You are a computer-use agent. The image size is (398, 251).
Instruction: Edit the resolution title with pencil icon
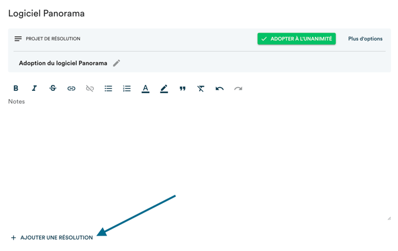pyautogui.click(x=116, y=63)
